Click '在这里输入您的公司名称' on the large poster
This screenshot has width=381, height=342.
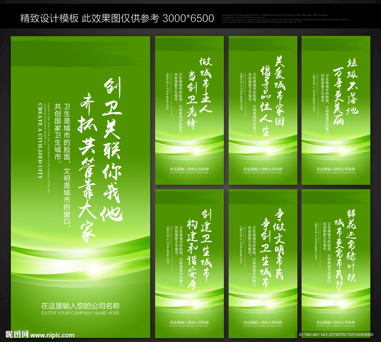(80, 306)
